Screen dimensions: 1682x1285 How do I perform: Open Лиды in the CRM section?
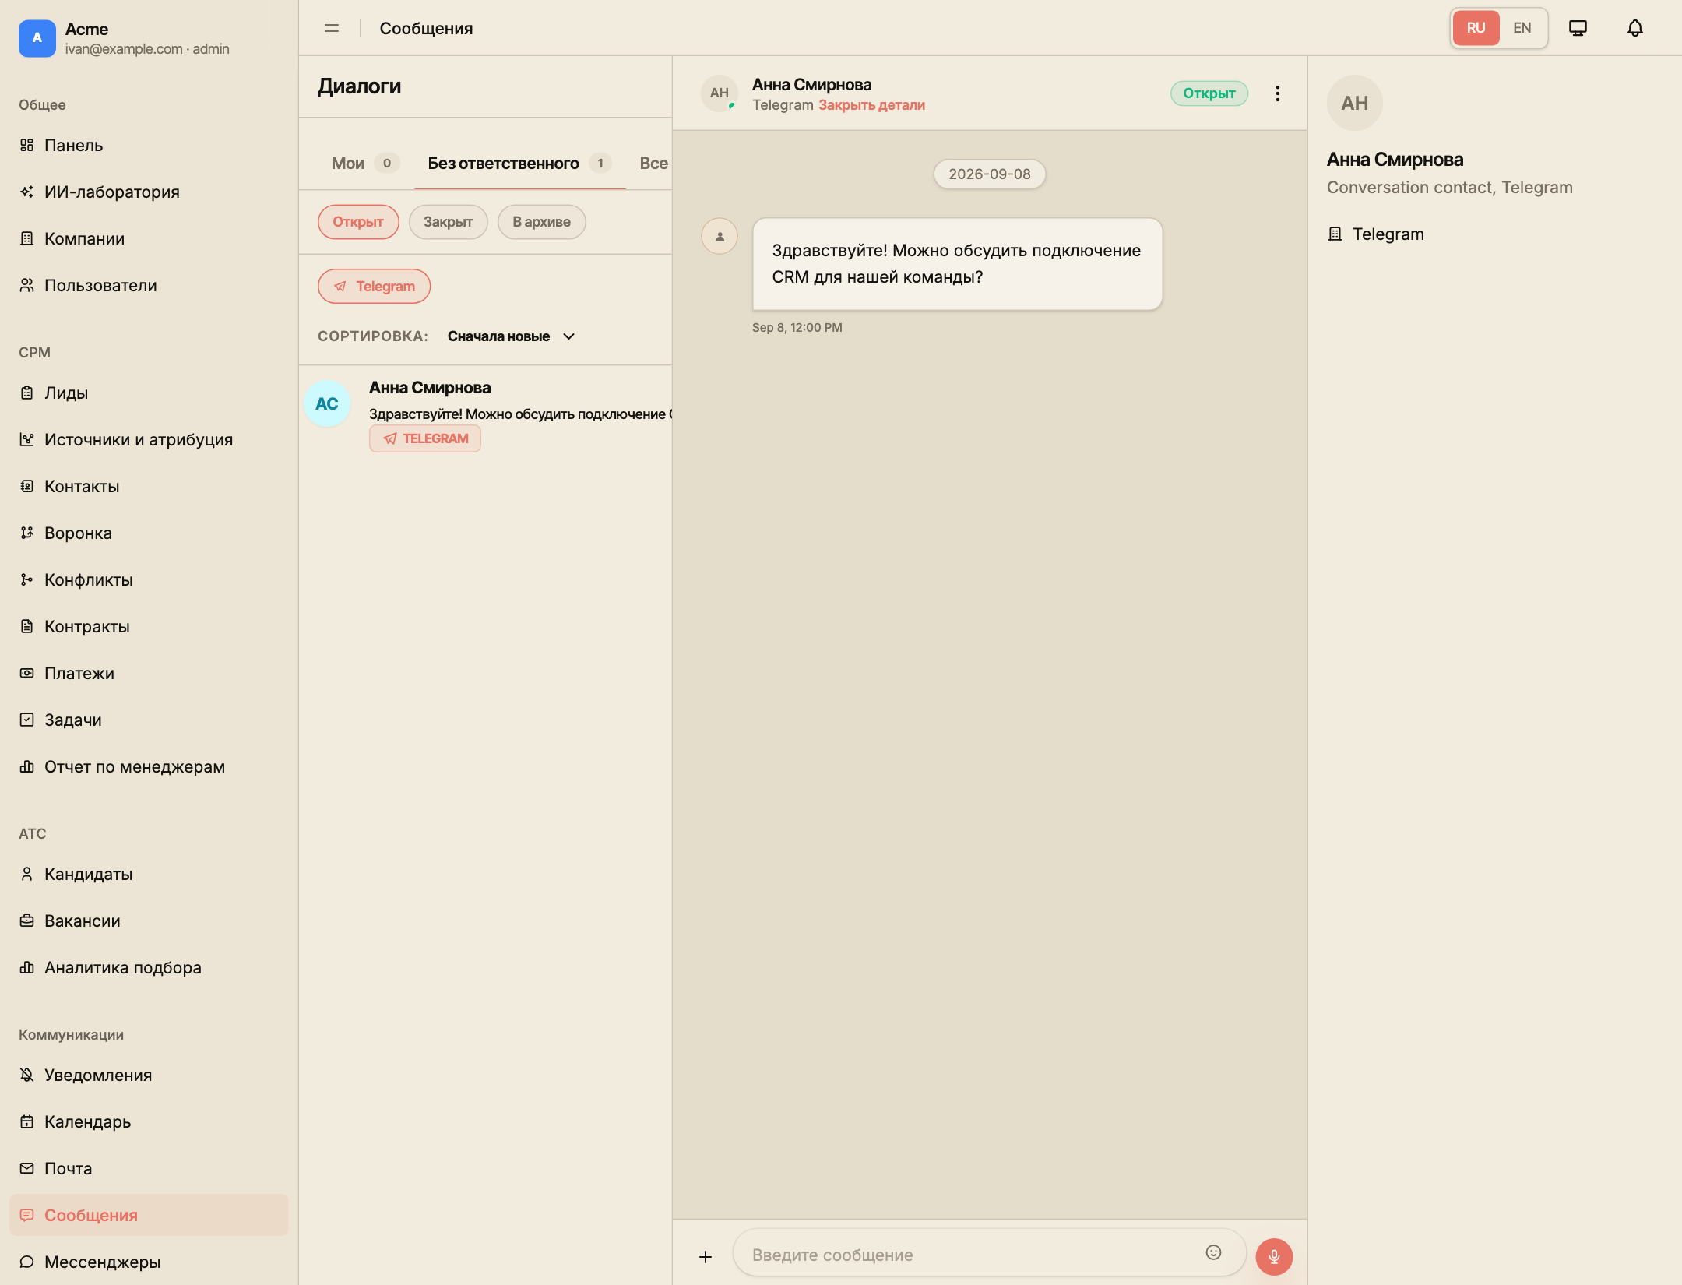pyautogui.click(x=149, y=393)
